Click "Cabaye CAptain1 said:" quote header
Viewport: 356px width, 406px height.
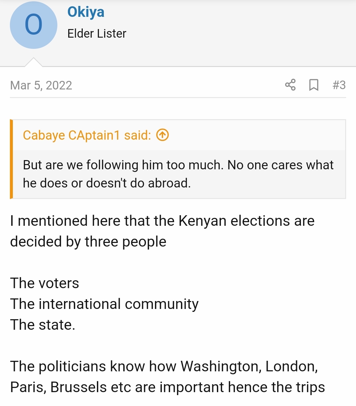[87, 135]
